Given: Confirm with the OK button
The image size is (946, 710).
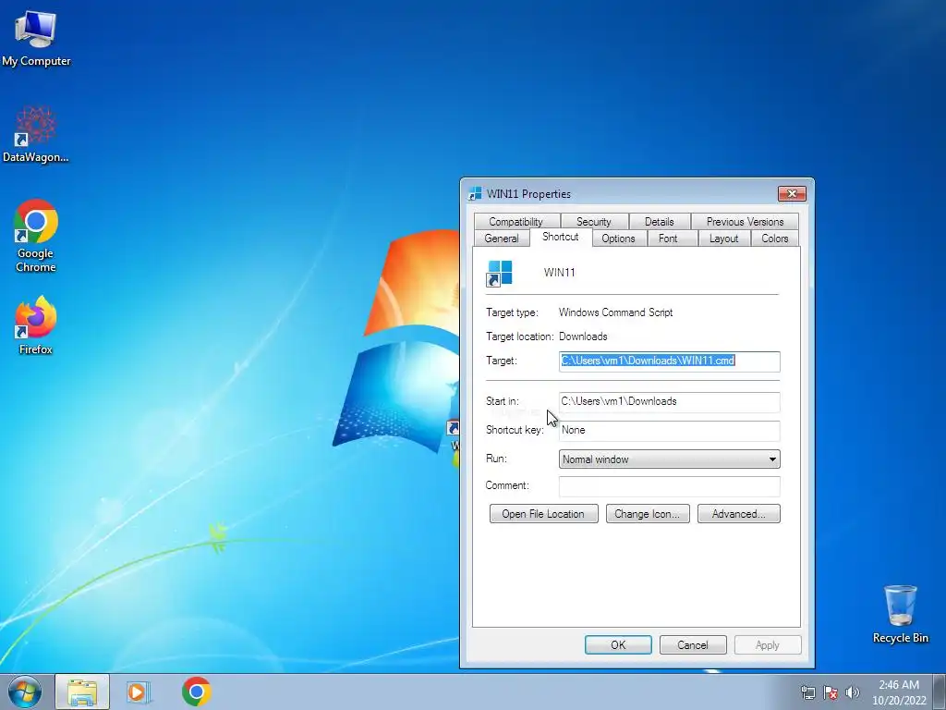Looking at the screenshot, I should [618, 644].
